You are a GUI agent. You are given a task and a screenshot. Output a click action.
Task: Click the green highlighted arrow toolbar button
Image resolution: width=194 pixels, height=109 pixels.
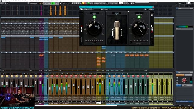(53, 3)
